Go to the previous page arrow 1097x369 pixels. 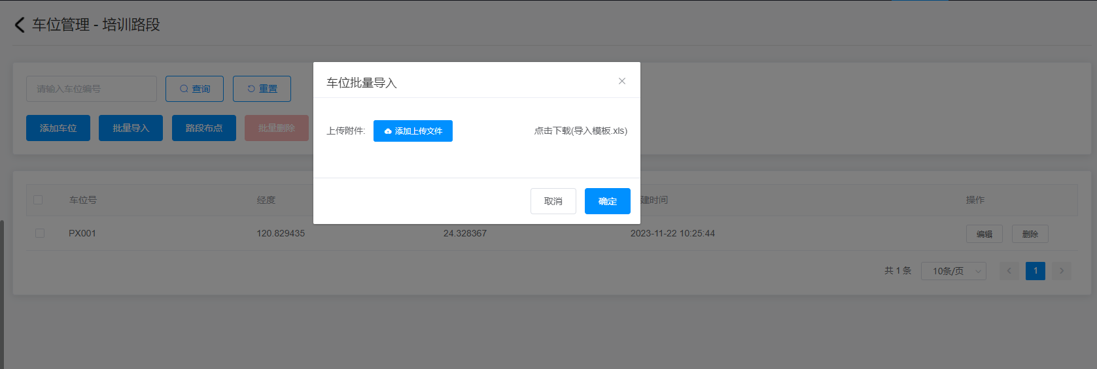pos(1009,271)
